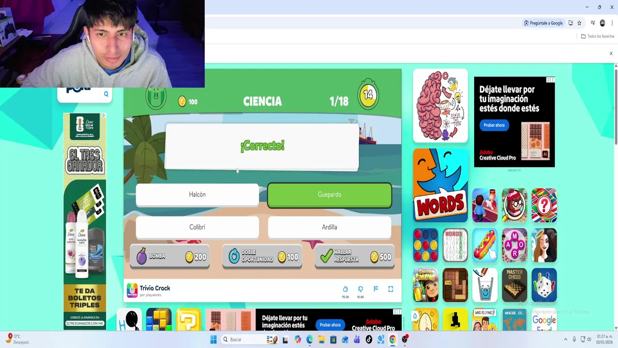Open the Subway Surfers game
The width and height of the screenshot is (618, 348).
[425, 285]
